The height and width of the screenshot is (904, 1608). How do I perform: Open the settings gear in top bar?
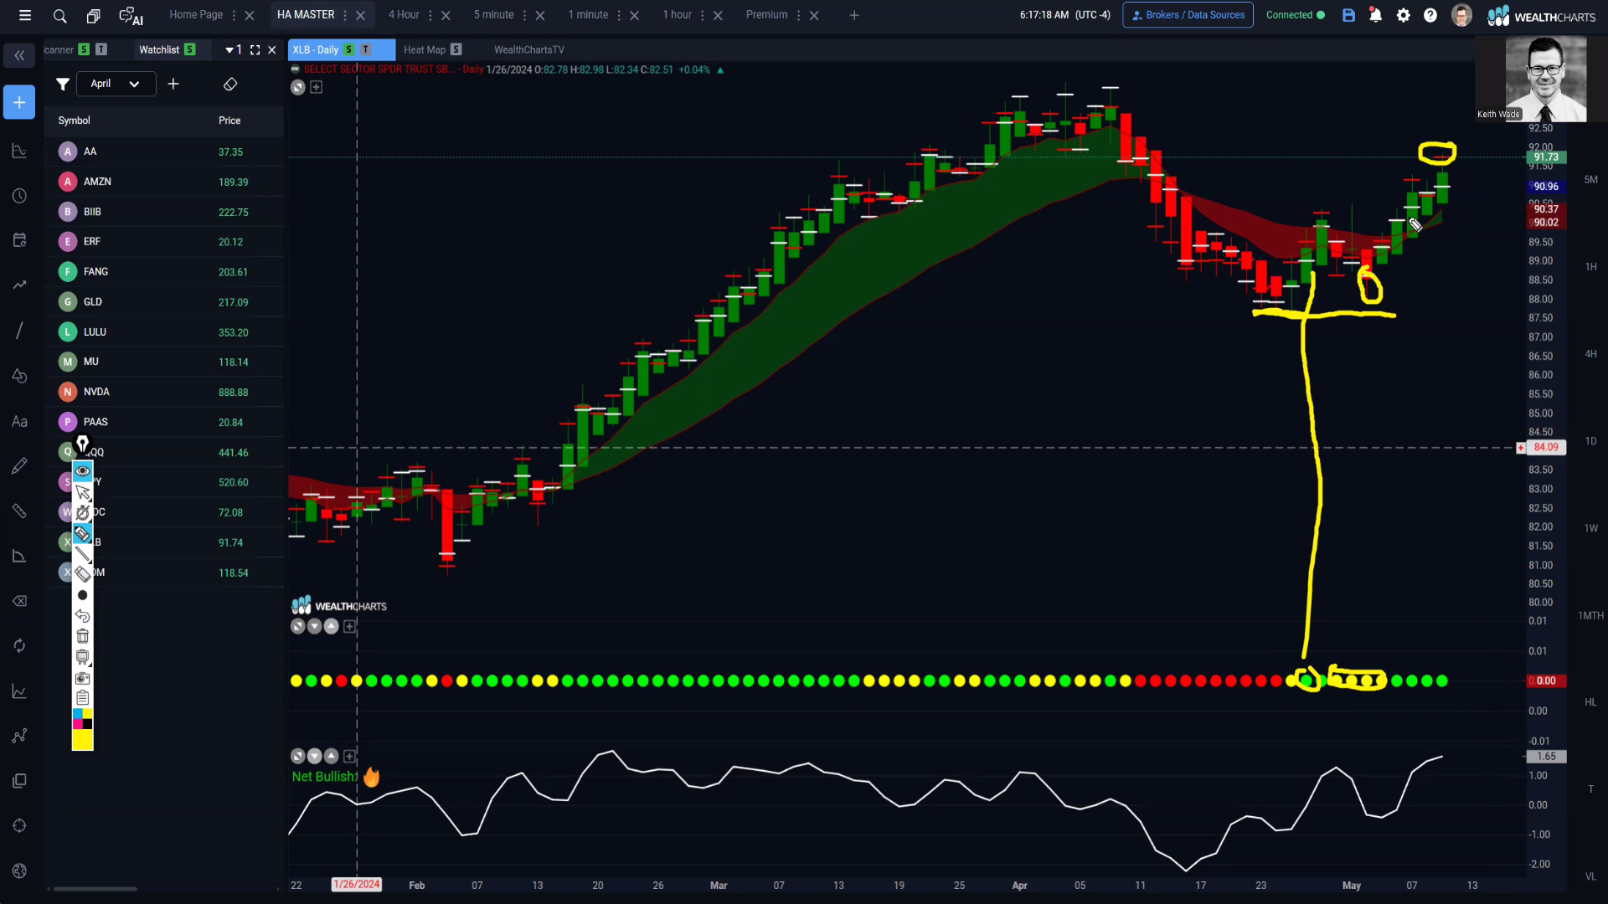1404,15
